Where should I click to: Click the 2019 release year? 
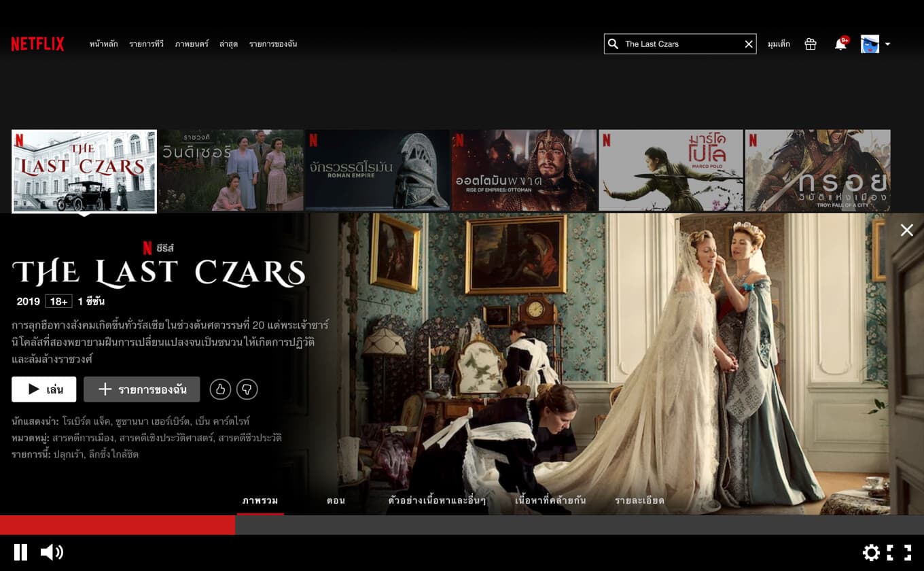(x=29, y=301)
